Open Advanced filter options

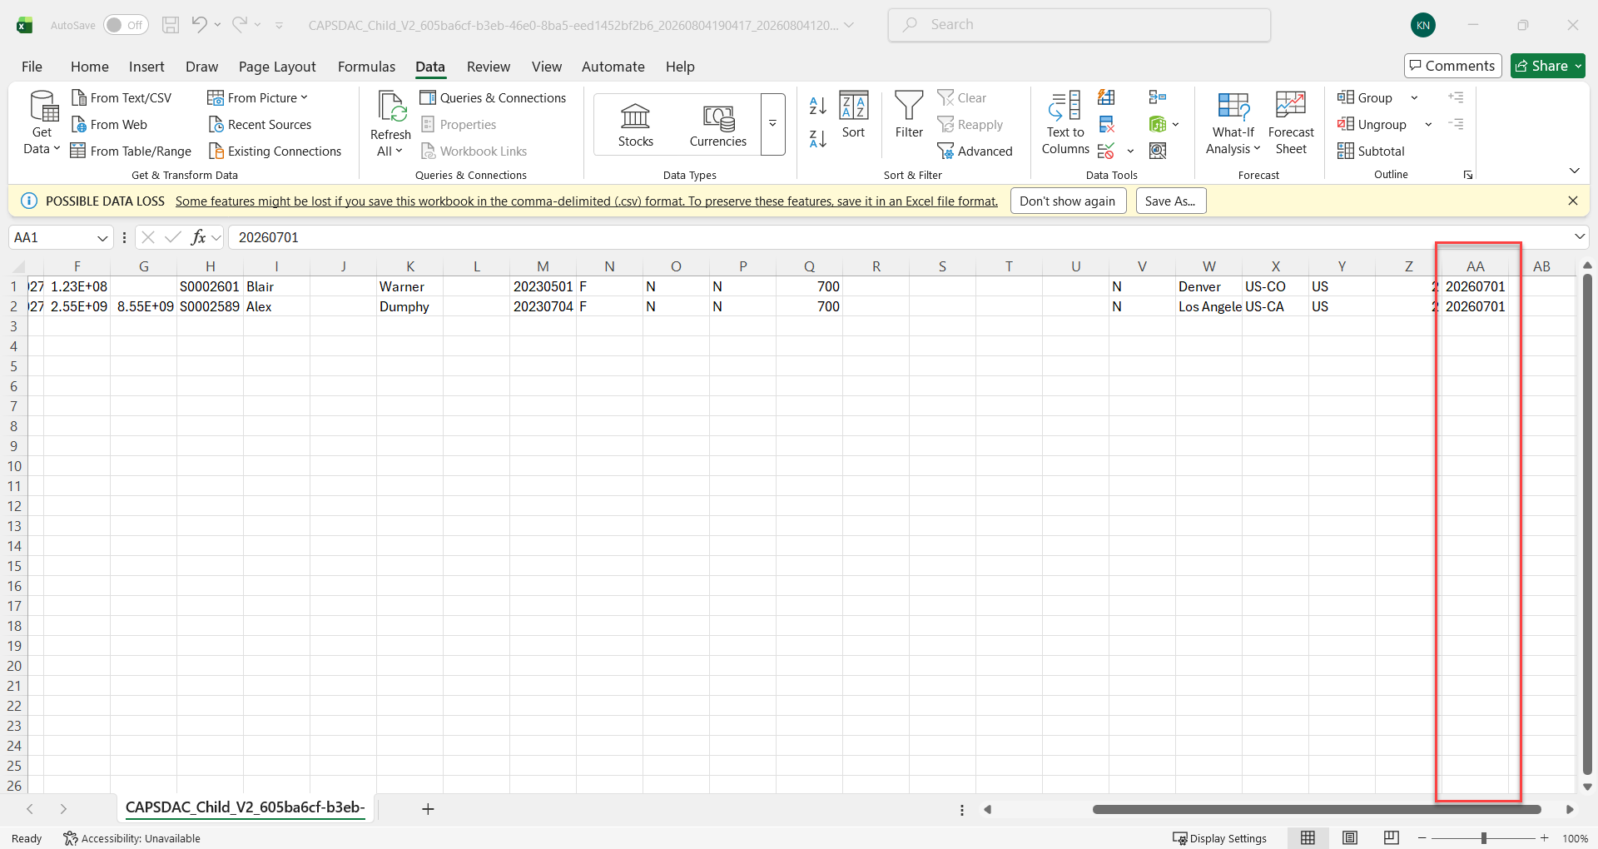(x=975, y=151)
